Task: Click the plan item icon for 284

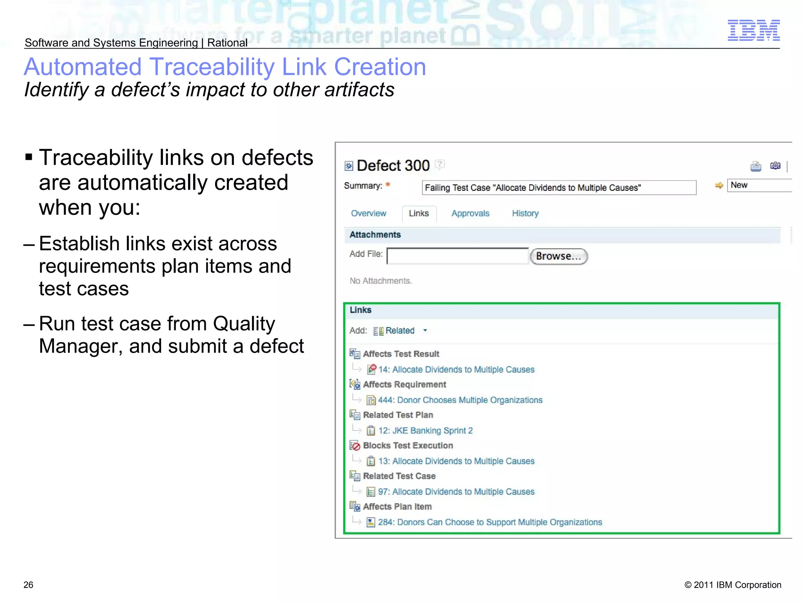Action: coord(371,522)
